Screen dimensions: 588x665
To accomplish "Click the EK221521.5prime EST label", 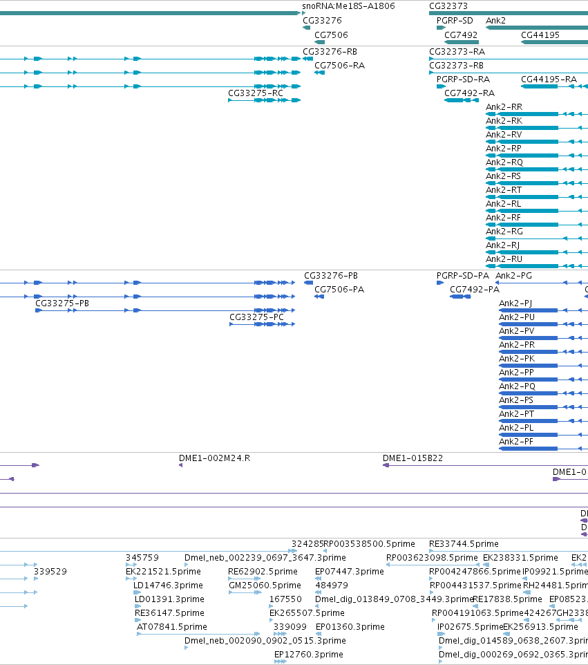I will [163, 571].
